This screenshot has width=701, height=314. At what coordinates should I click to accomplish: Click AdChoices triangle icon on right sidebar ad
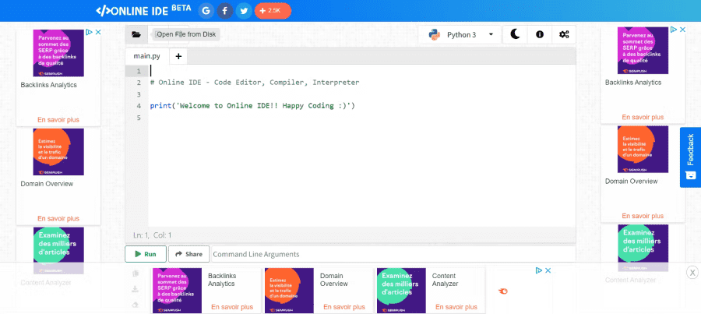click(x=674, y=30)
